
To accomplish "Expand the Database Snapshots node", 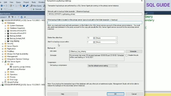I will tap(5, 28).
